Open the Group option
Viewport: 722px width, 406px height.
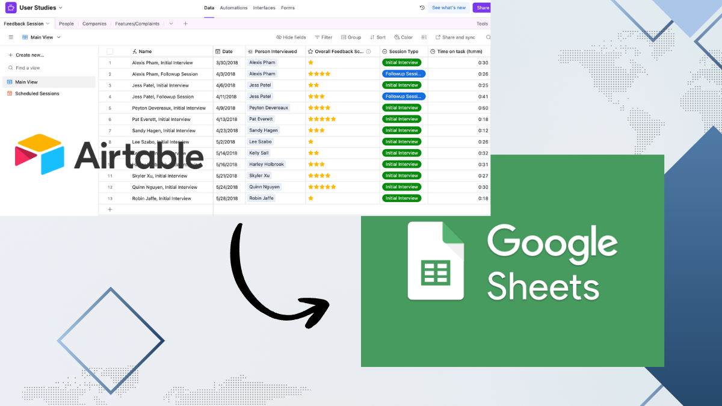[x=351, y=37]
